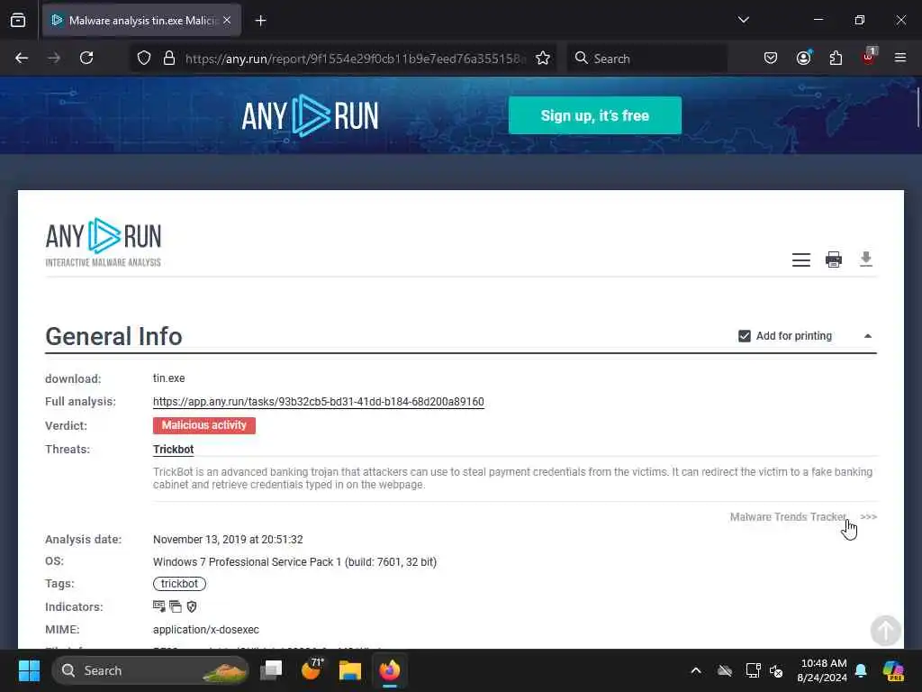Open the Windows Start menu
This screenshot has width=922, height=692.
click(29, 670)
